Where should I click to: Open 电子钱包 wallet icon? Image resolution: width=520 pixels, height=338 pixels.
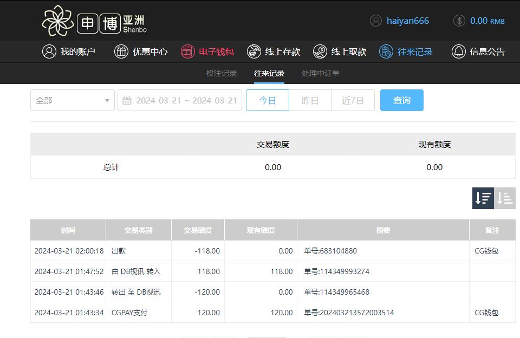click(187, 51)
